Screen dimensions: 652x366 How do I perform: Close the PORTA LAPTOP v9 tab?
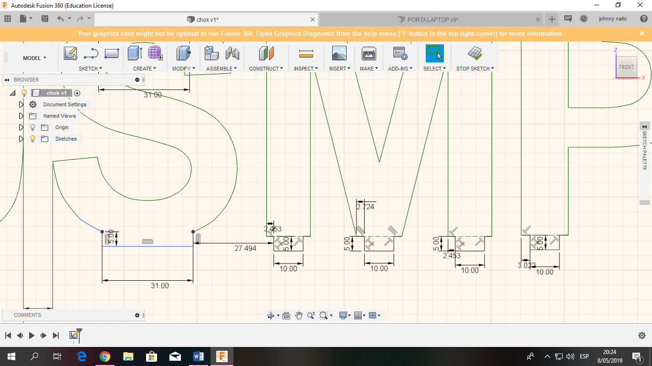[538, 20]
